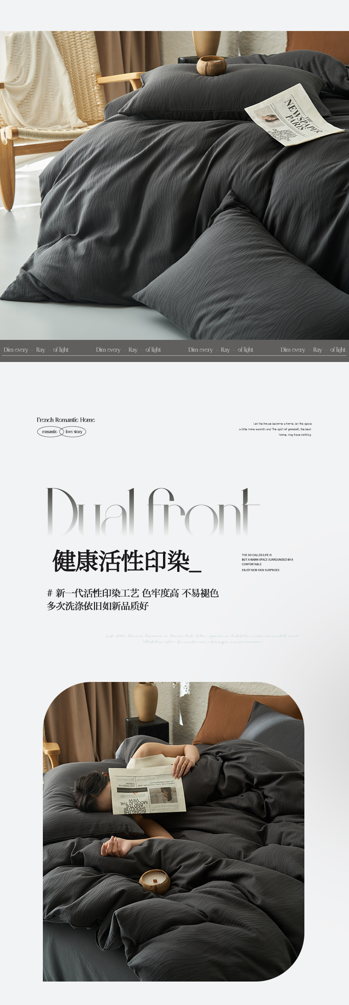Click the 多次洗涤依旧如新品质好 text line
This screenshot has height=1005, width=349.
pos(98,606)
